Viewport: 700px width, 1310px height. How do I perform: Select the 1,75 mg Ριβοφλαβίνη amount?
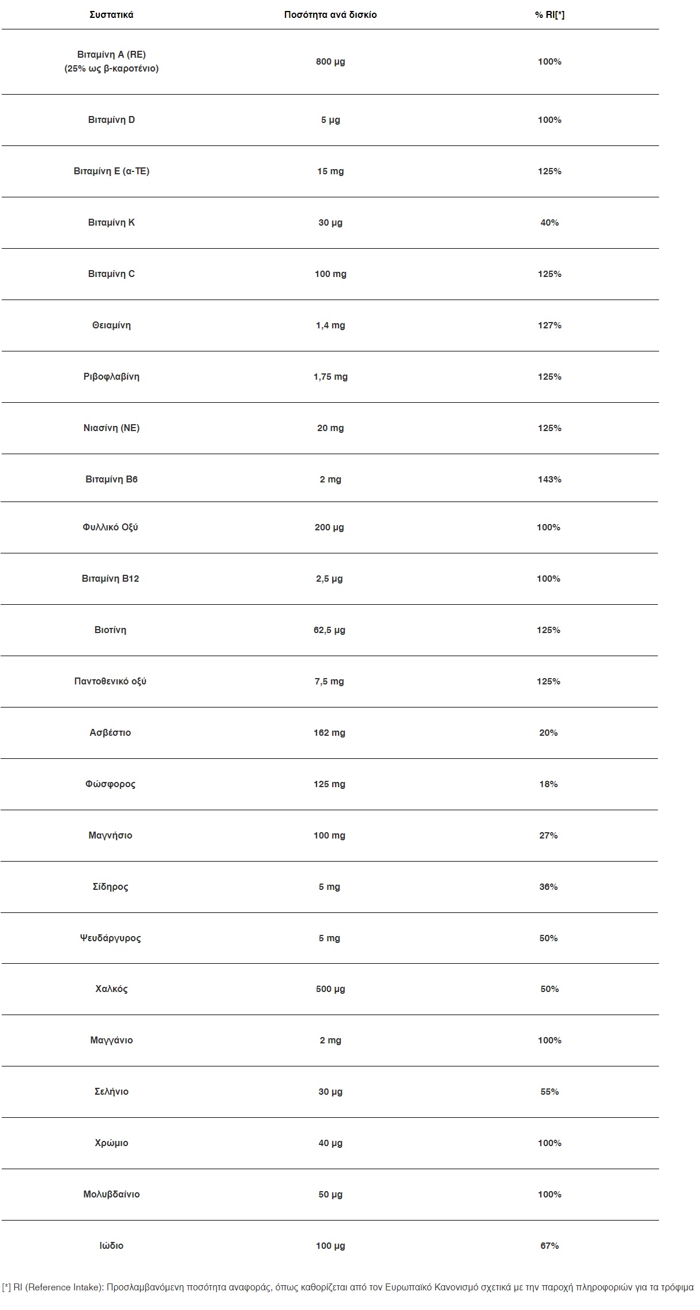tap(330, 377)
